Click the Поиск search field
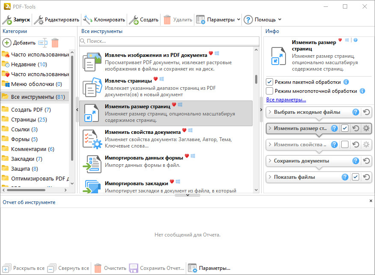The height and width of the screenshot is (275, 375). click(170, 41)
